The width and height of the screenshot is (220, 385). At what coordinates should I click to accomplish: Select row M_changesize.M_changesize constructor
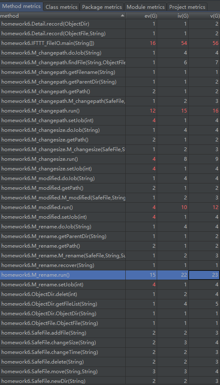pos(110,149)
